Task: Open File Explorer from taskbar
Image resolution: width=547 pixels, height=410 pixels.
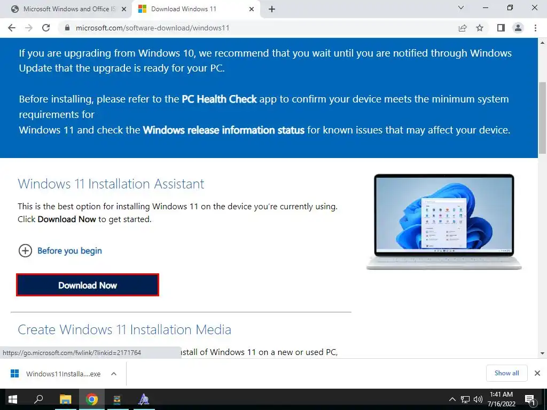Action: point(65,399)
